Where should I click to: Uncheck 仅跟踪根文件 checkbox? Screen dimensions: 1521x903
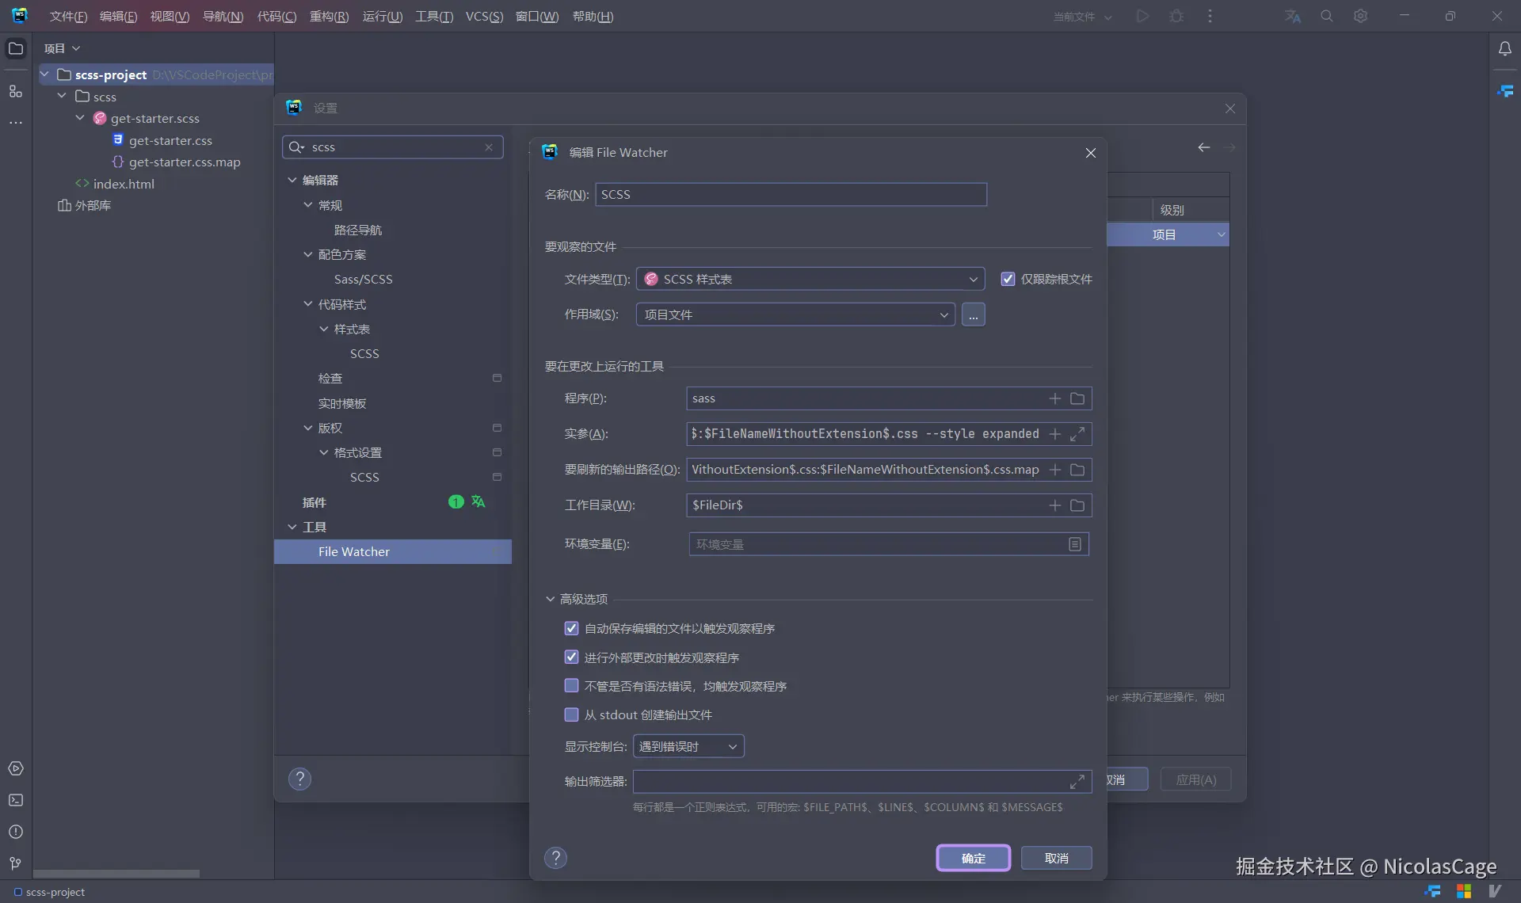pyautogui.click(x=1008, y=279)
